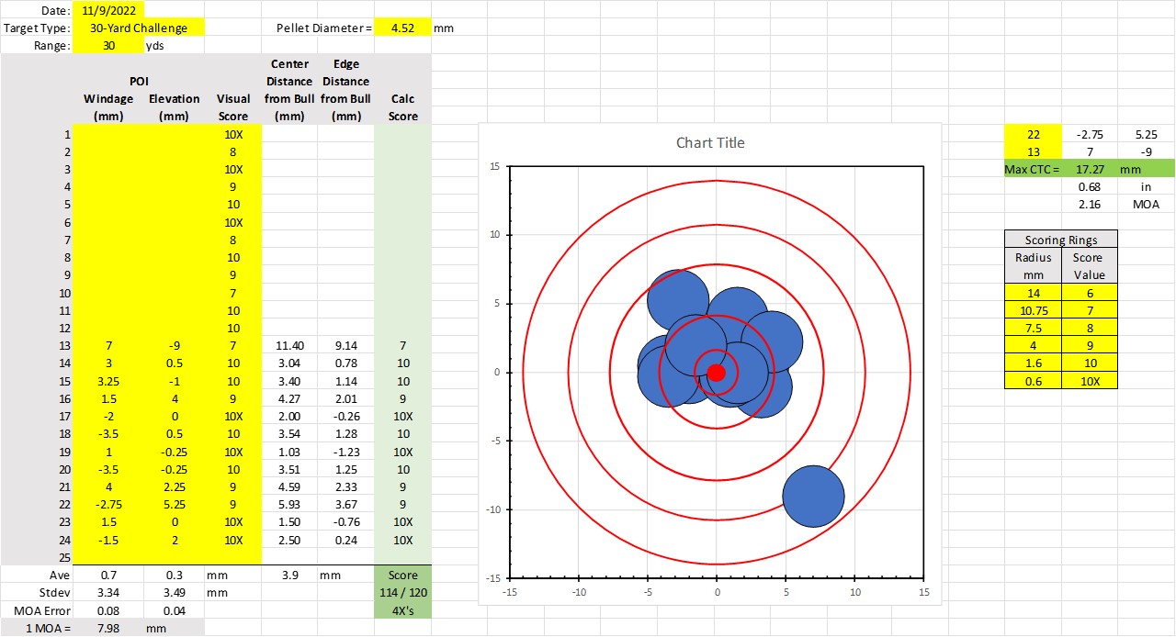Select the Max CTC value 17.27
1176x637 pixels.
[x=1089, y=170]
